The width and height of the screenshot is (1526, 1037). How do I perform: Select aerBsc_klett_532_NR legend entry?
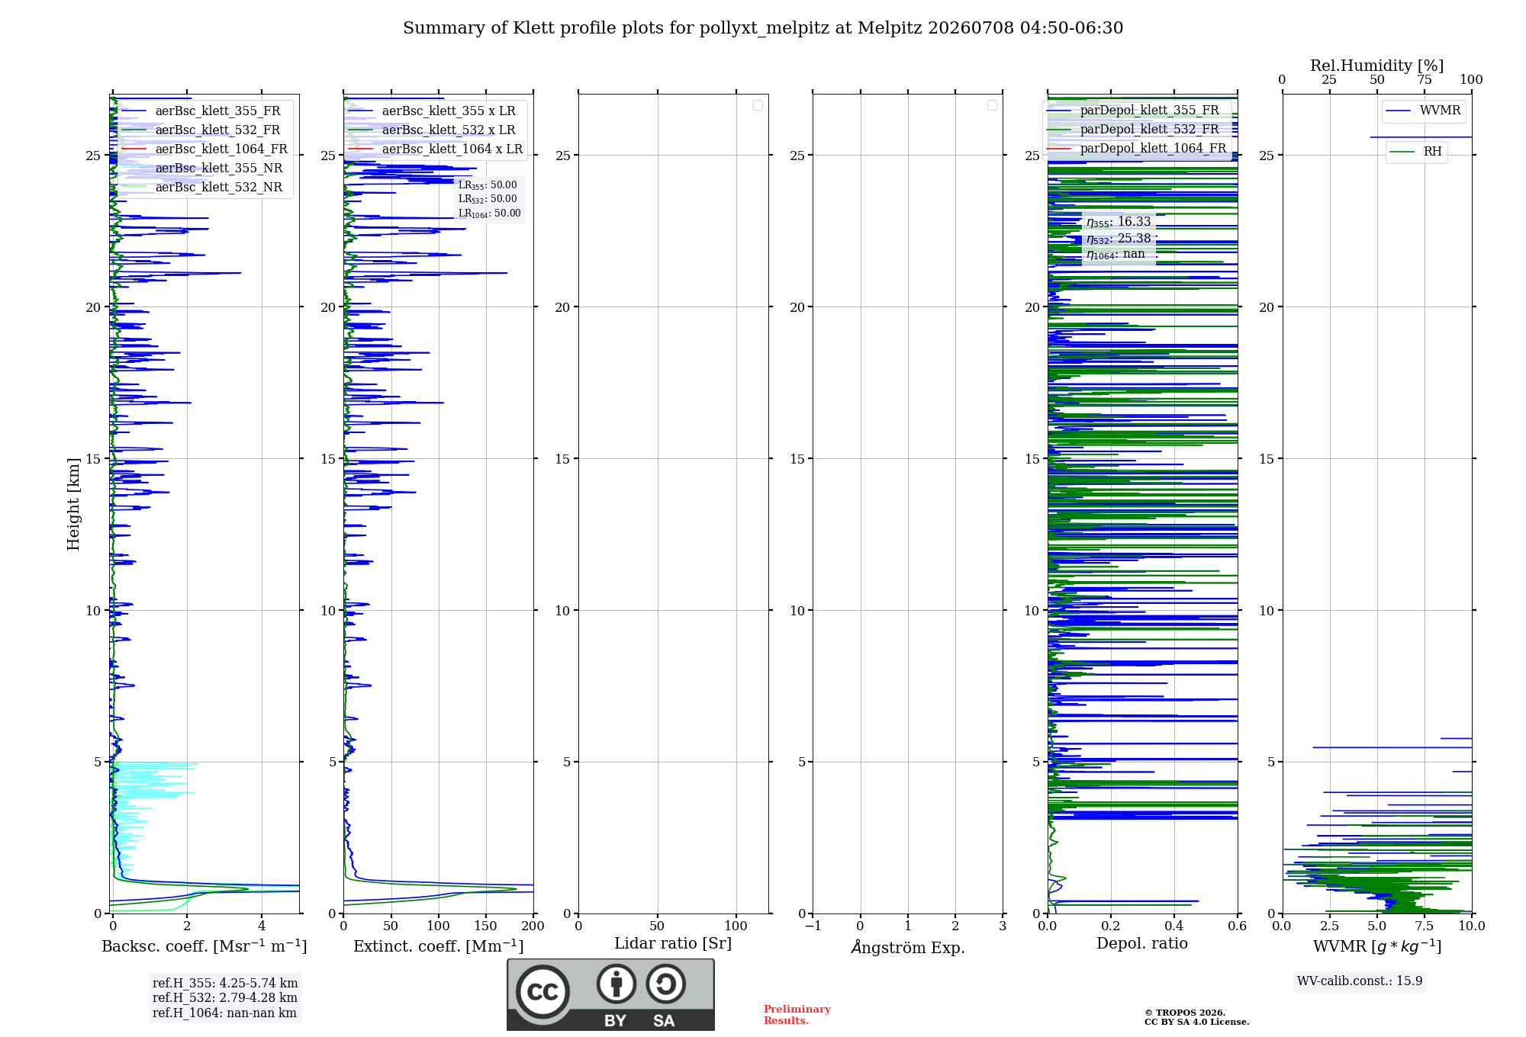[201, 187]
